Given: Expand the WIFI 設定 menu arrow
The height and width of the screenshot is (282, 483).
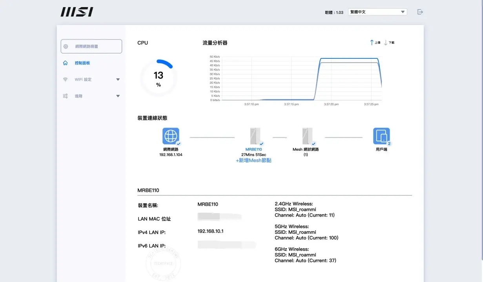Looking at the screenshot, I should click(118, 80).
